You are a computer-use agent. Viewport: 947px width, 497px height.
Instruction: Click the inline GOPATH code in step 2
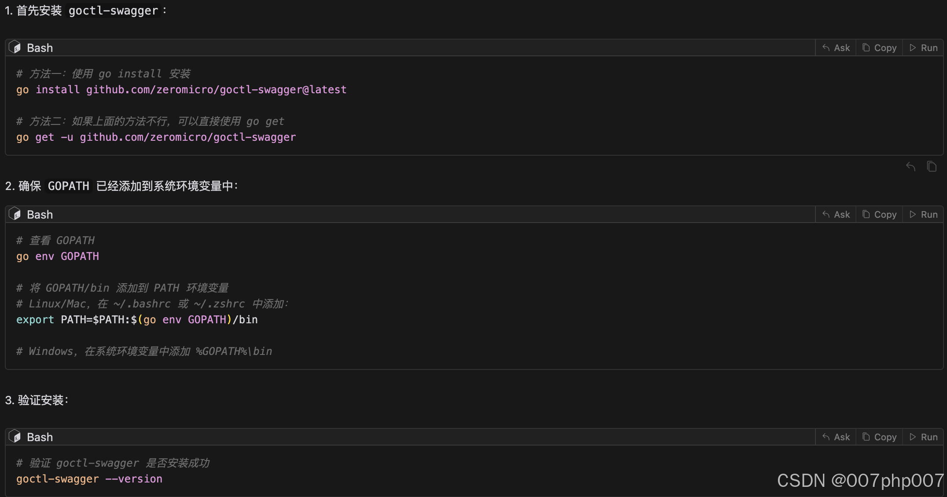coord(68,186)
